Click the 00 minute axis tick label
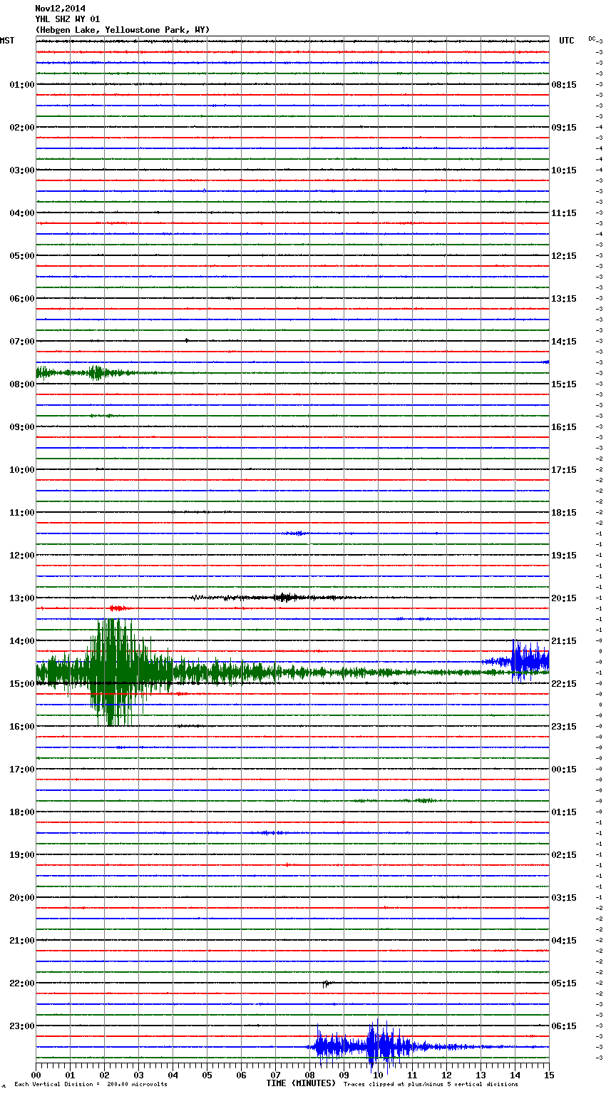The height and width of the screenshot is (1094, 606). (x=36, y=1075)
